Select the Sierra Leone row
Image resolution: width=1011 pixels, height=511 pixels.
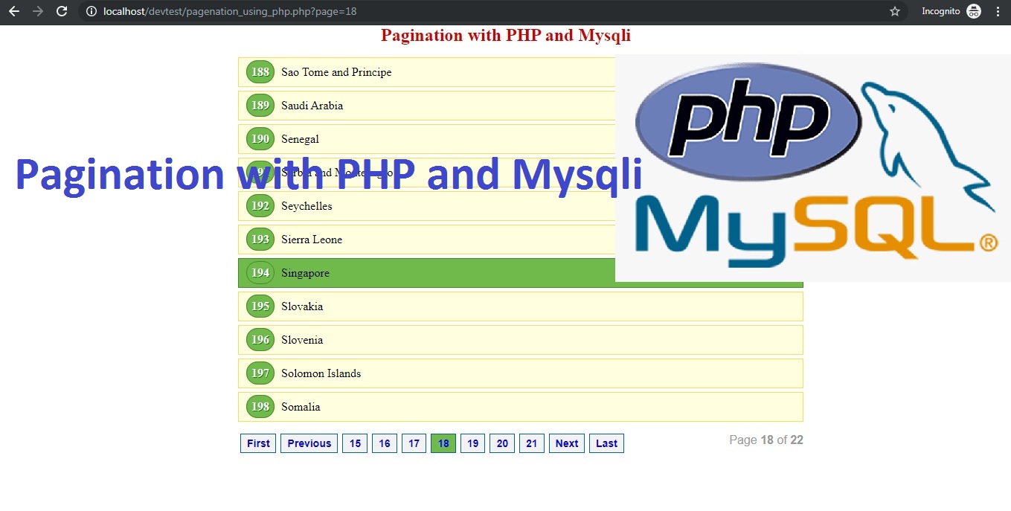[x=426, y=240]
